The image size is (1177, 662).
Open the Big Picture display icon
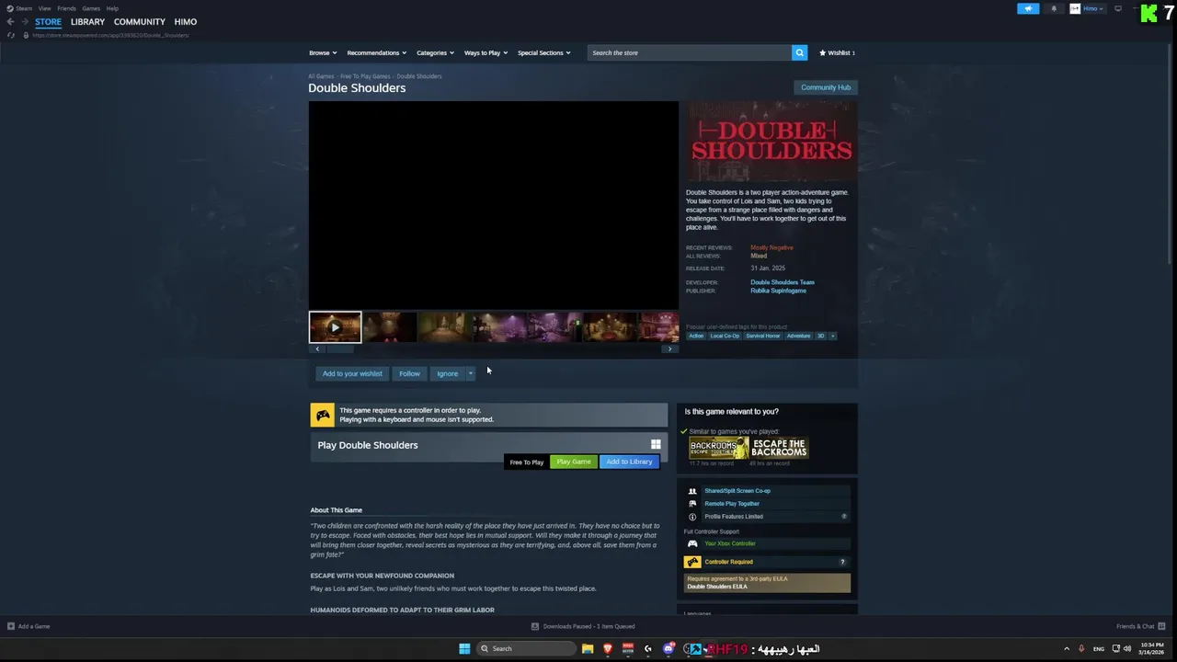1118,8
